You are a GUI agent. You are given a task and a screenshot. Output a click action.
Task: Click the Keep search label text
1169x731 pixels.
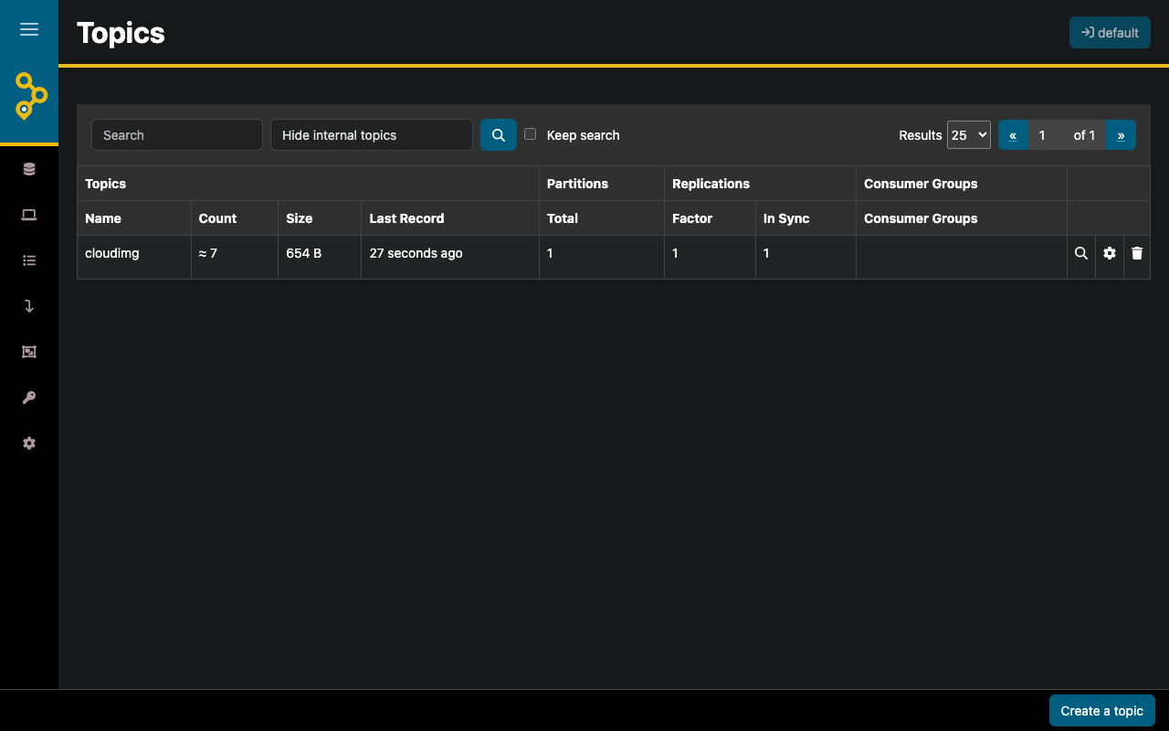[x=583, y=135]
